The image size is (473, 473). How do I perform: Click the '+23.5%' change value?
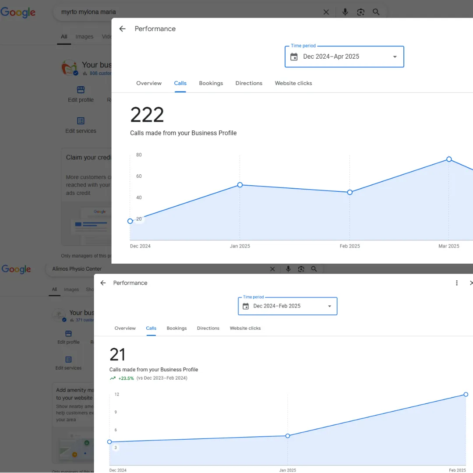[126, 378]
